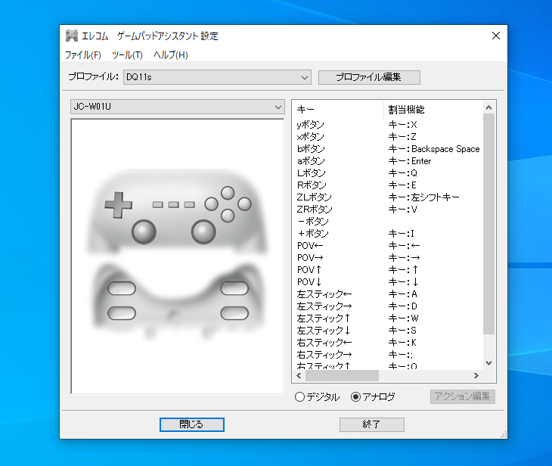This screenshot has width=552, height=466.
Task: Select the 左スティック↑ row
Action: pyautogui.click(x=388, y=318)
